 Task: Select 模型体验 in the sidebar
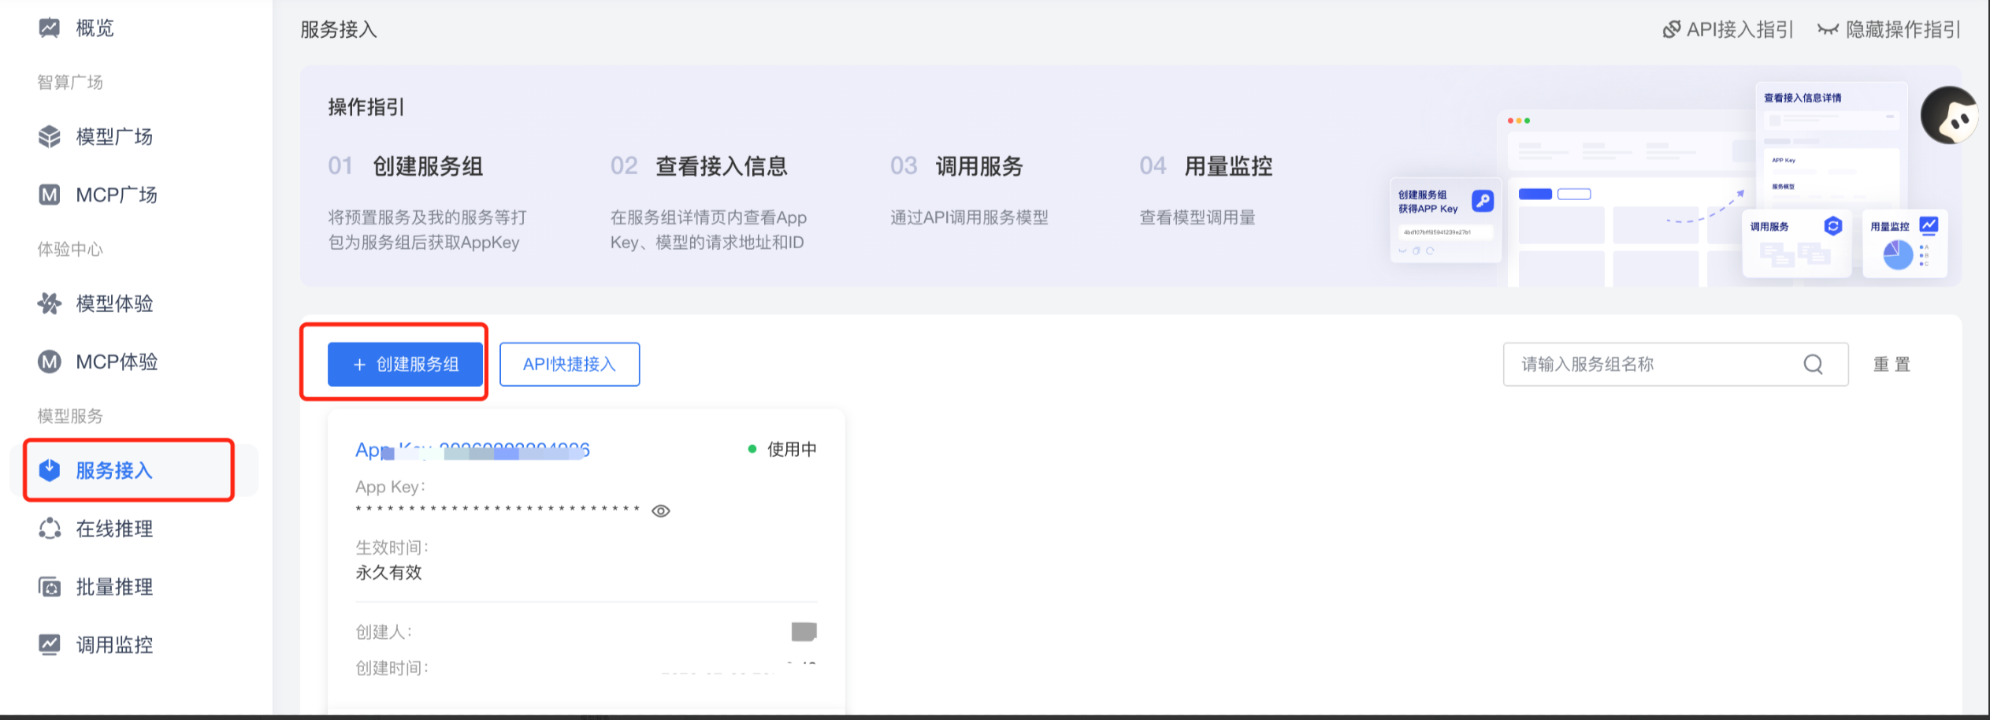[x=114, y=303]
